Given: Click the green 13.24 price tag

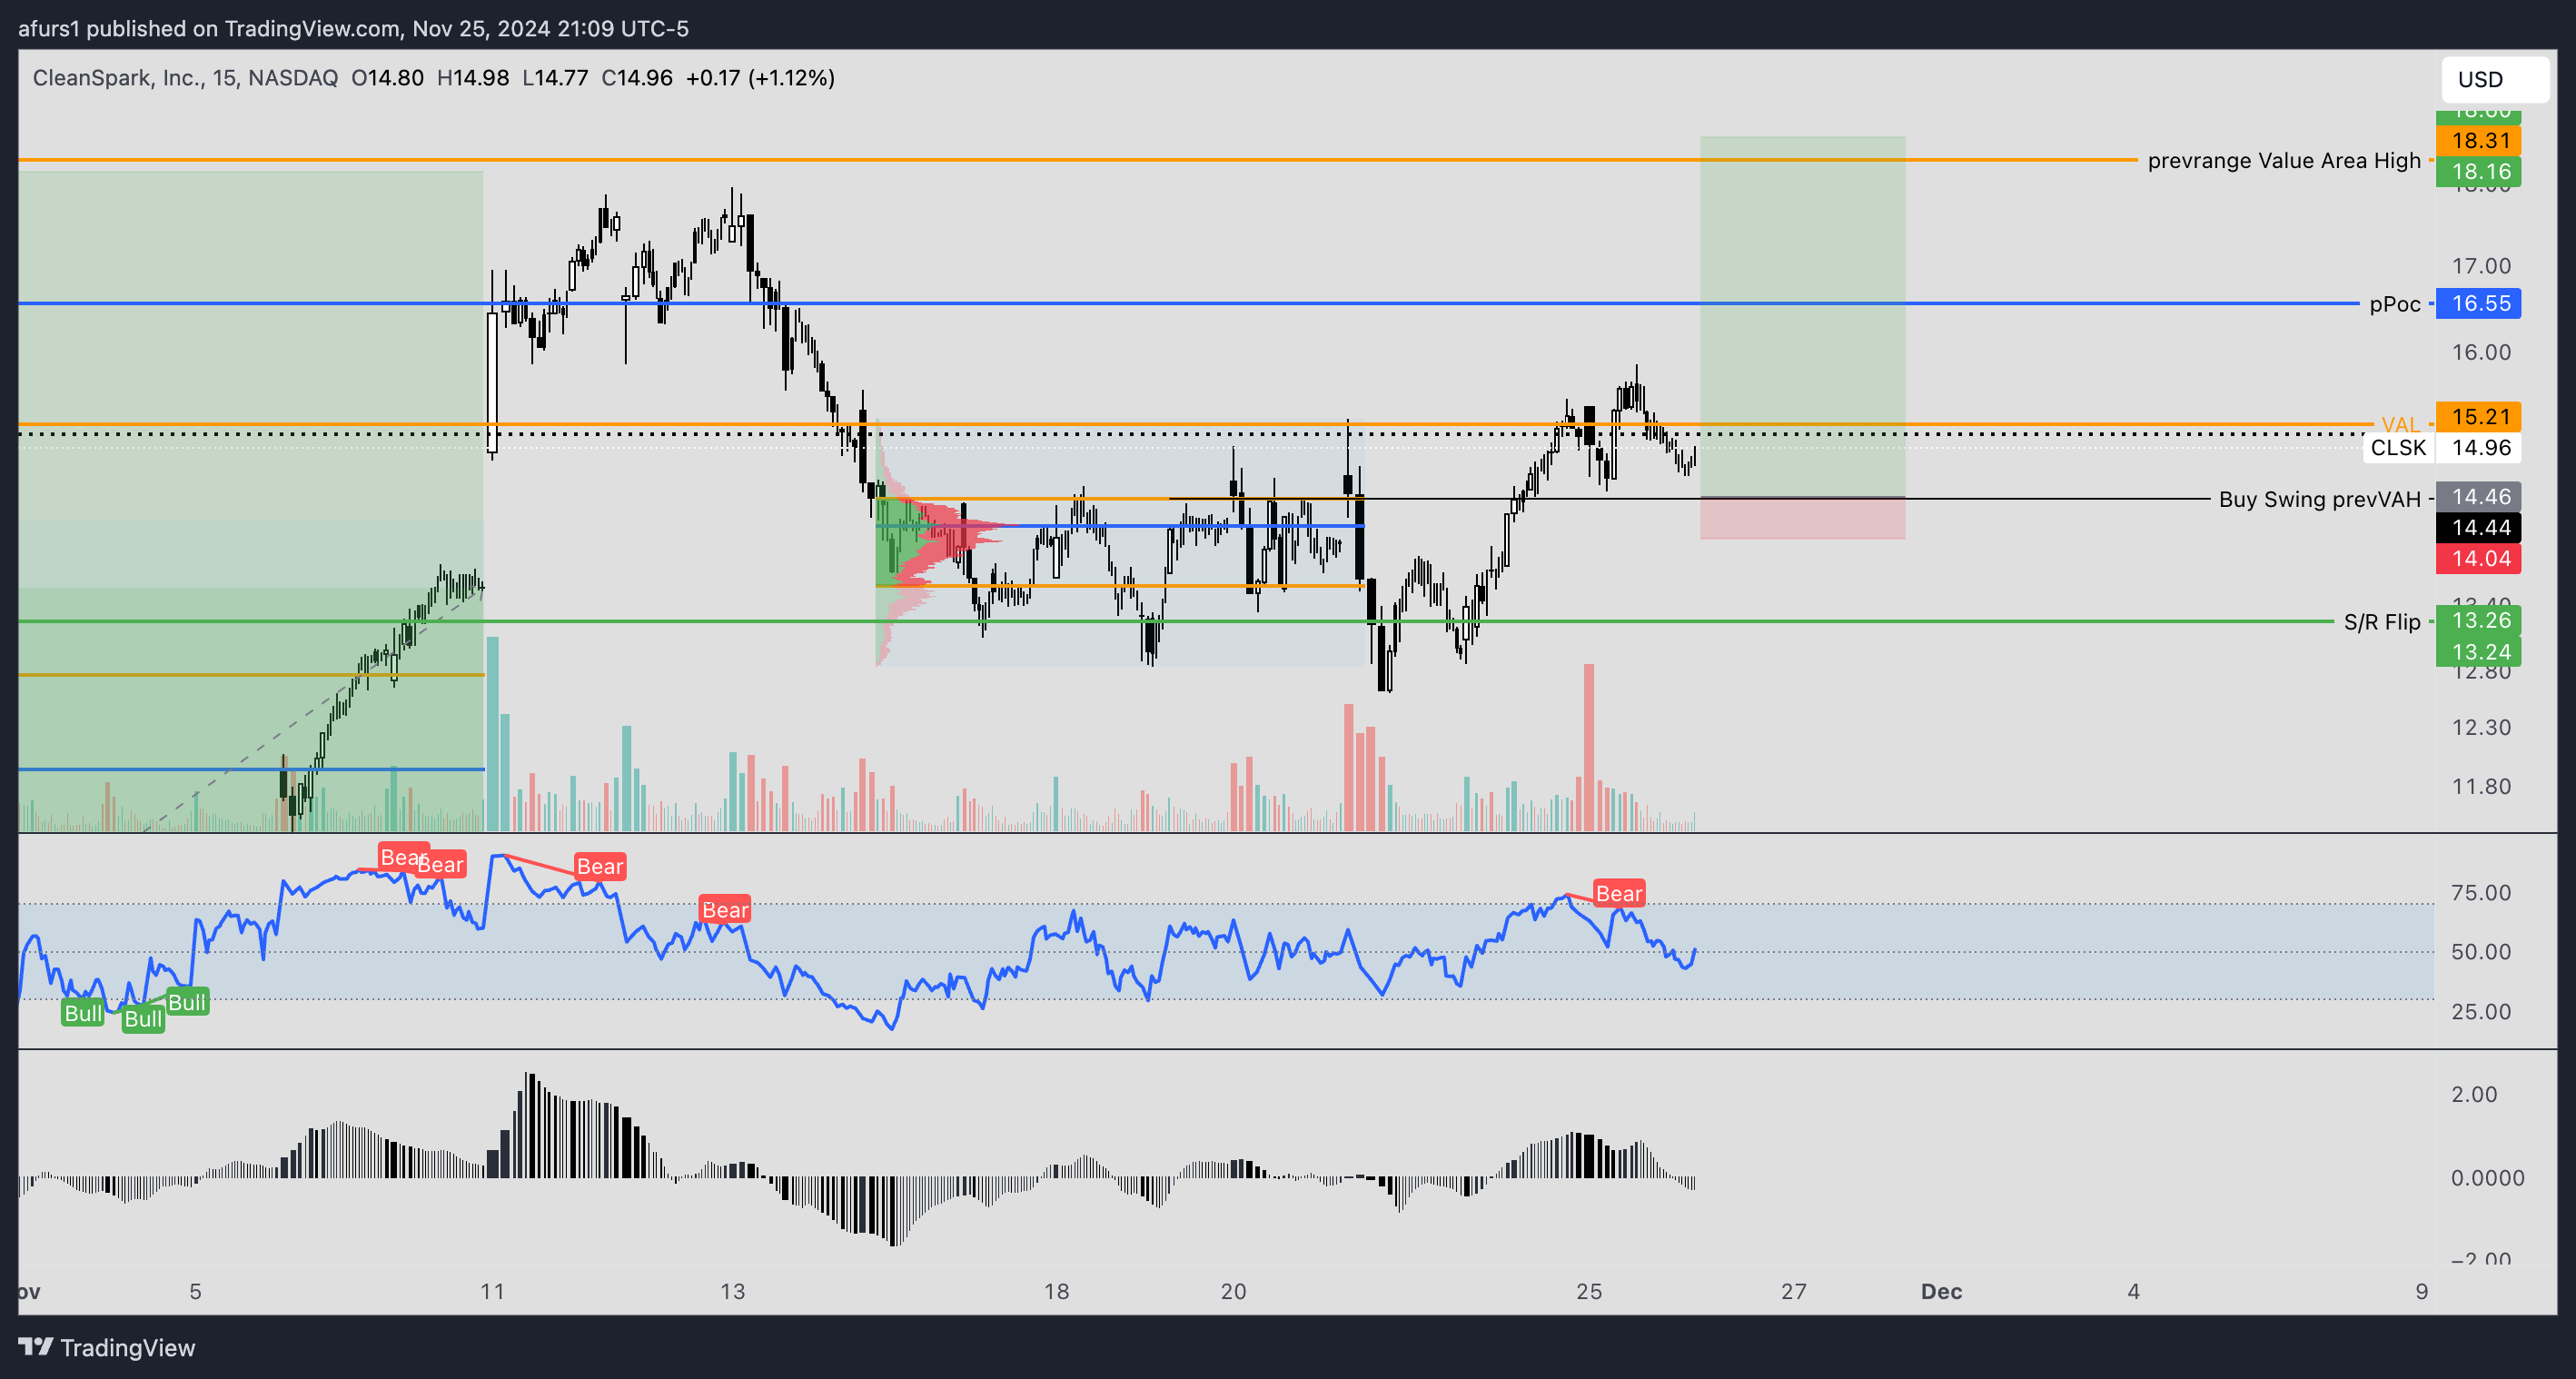Looking at the screenshot, I should coord(2479,652).
